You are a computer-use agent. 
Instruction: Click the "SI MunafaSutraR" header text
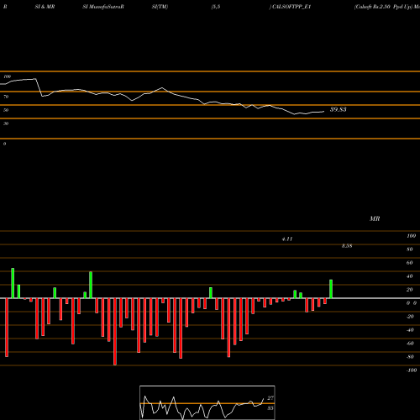103,7
